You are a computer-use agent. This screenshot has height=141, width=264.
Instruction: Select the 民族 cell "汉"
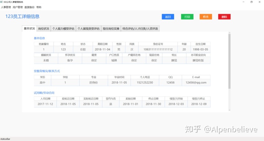coord(132,49)
